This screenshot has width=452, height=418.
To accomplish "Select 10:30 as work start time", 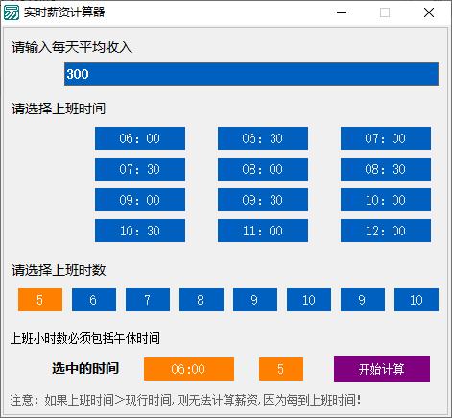I will pyautogui.click(x=140, y=231).
